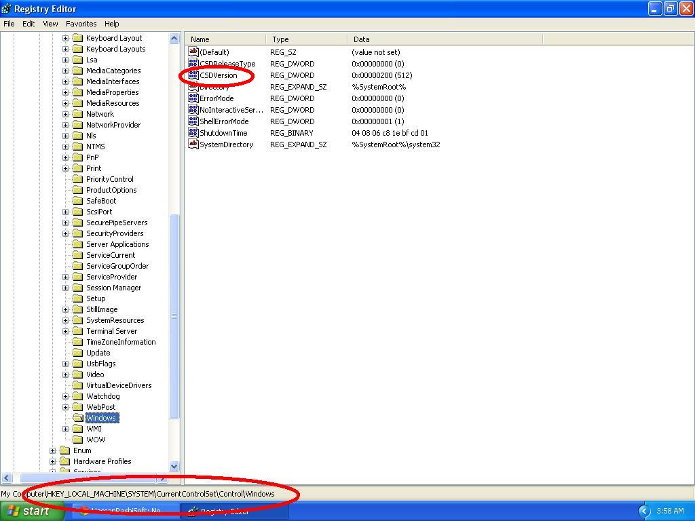
Task: Select the Server Applications key
Action: [x=117, y=244]
